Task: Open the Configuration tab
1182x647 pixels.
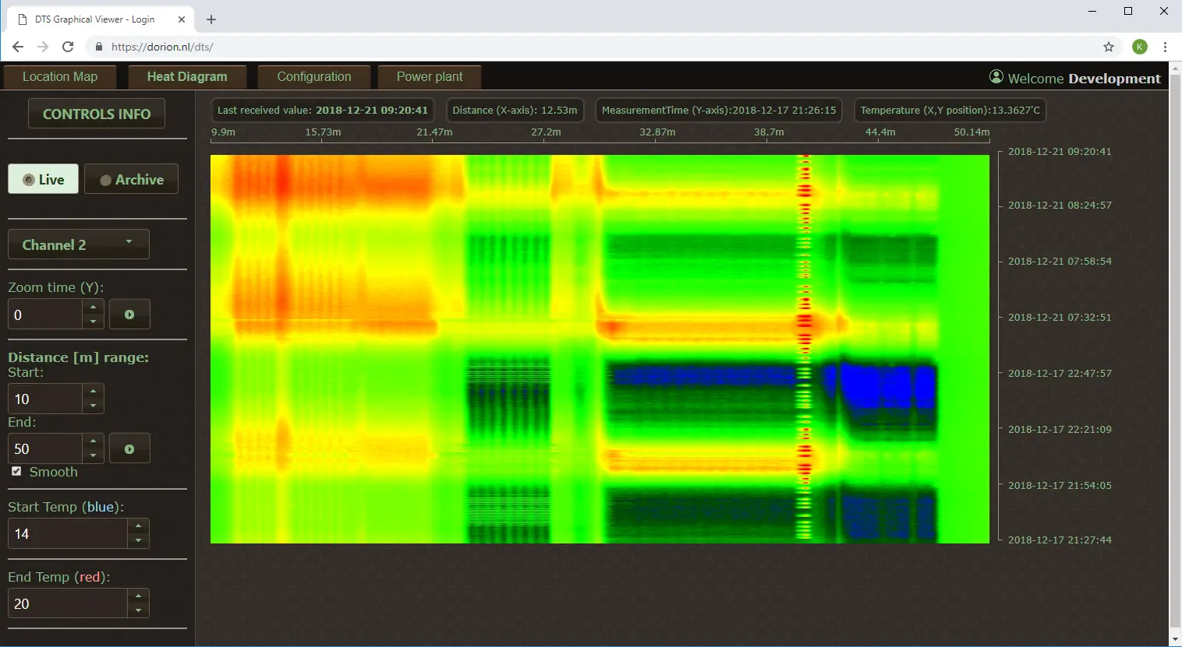Action: coord(313,77)
